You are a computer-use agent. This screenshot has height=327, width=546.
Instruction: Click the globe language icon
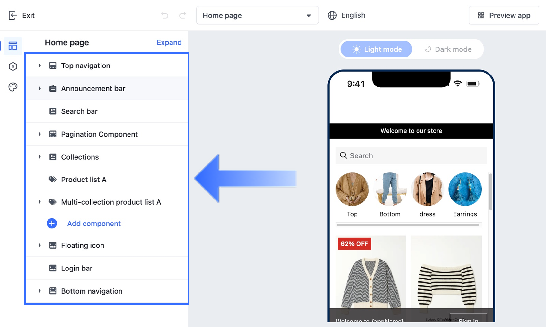point(332,15)
